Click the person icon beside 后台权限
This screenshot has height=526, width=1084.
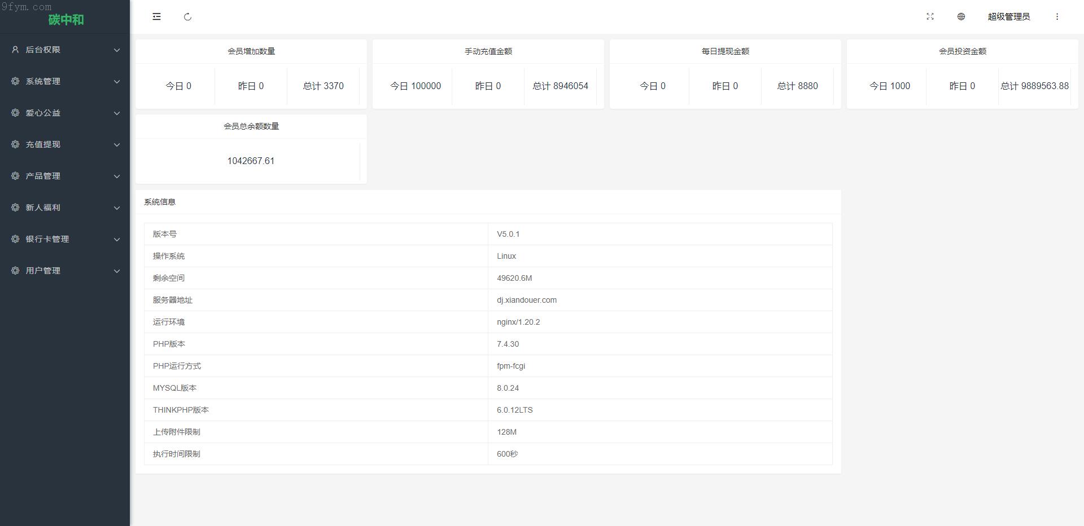click(15, 50)
